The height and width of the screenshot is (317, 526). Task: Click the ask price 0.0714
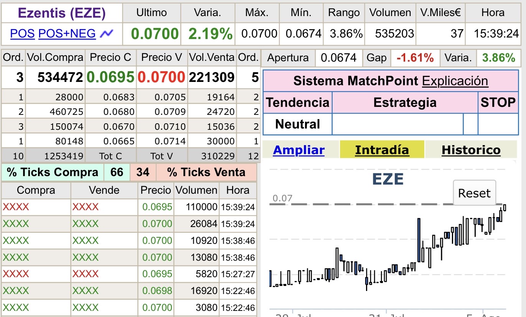click(170, 141)
